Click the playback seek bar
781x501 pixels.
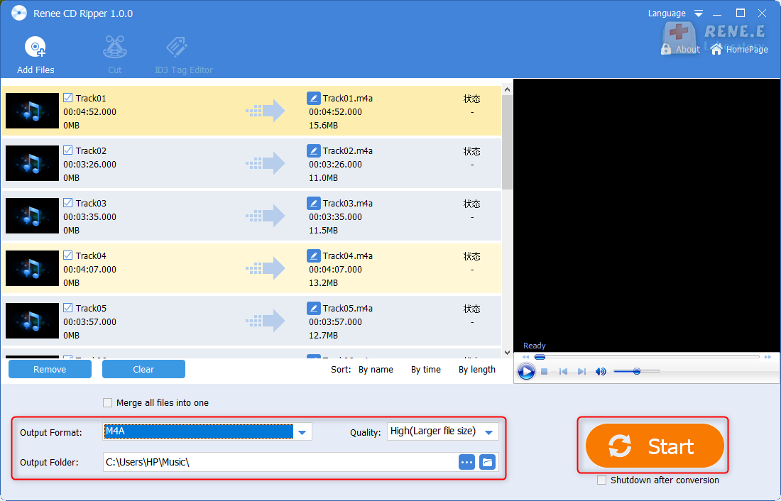(647, 357)
